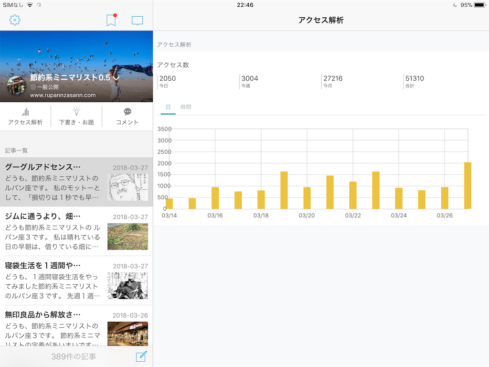
Task: Tap the field photo thumbnail of the ジムに通うより article
Action: click(128, 237)
